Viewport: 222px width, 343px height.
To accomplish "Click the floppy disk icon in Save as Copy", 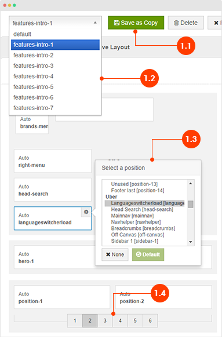I will click(x=117, y=23).
